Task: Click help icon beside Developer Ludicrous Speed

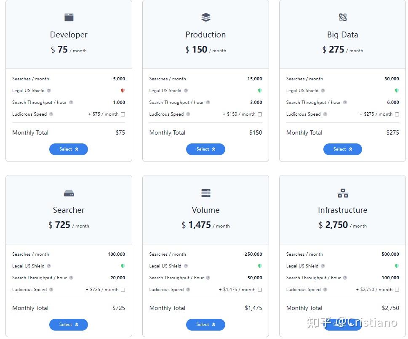Action: [x=51, y=114]
